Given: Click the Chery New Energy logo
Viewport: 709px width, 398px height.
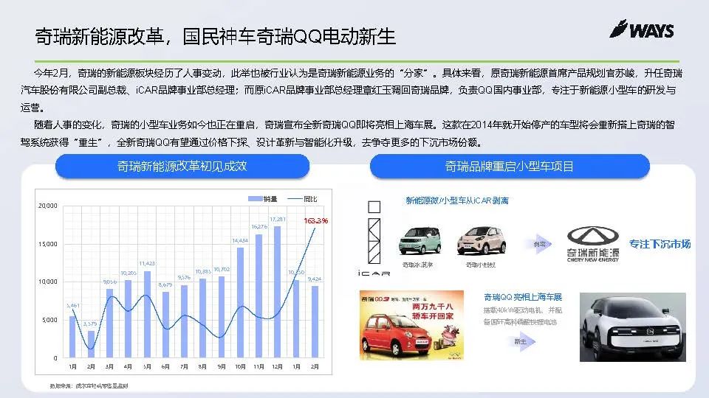Looking at the screenshot, I should (593, 244).
